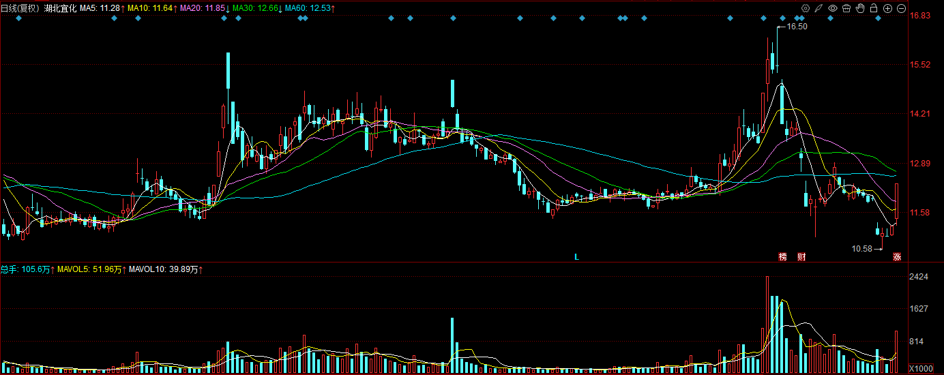Screen dimensions: 944x375
Task: Click the 2424 volume axis label
Action: point(918,277)
